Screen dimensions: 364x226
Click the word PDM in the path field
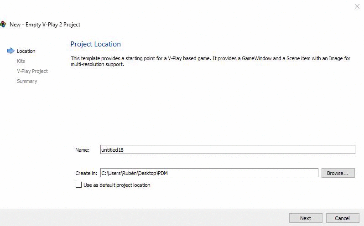pos(162,173)
